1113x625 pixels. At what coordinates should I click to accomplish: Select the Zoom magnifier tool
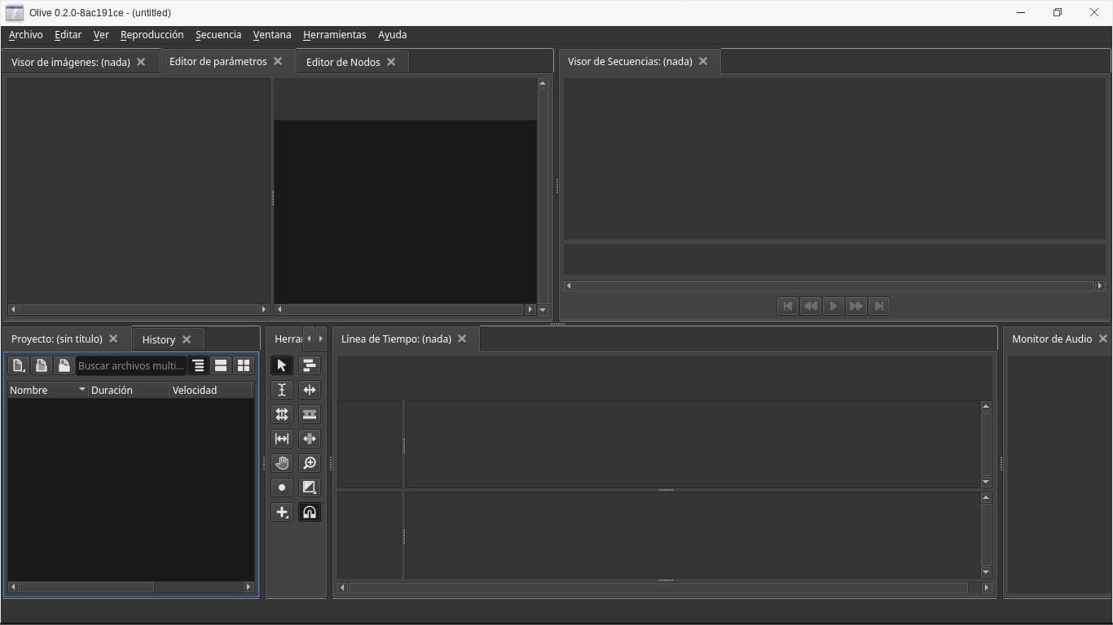pos(310,463)
